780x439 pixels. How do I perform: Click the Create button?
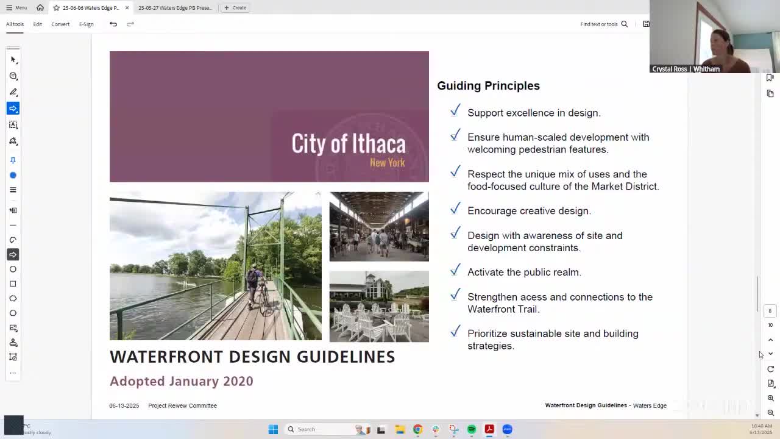click(x=235, y=7)
